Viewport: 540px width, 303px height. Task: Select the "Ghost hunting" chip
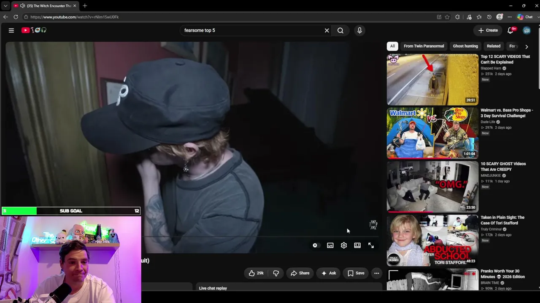465,46
